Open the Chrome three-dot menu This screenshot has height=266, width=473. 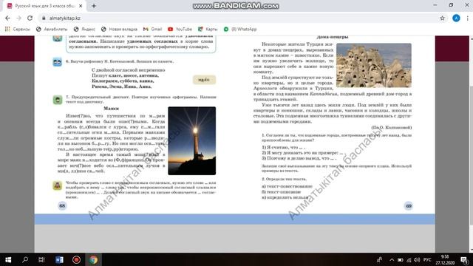pos(467,18)
